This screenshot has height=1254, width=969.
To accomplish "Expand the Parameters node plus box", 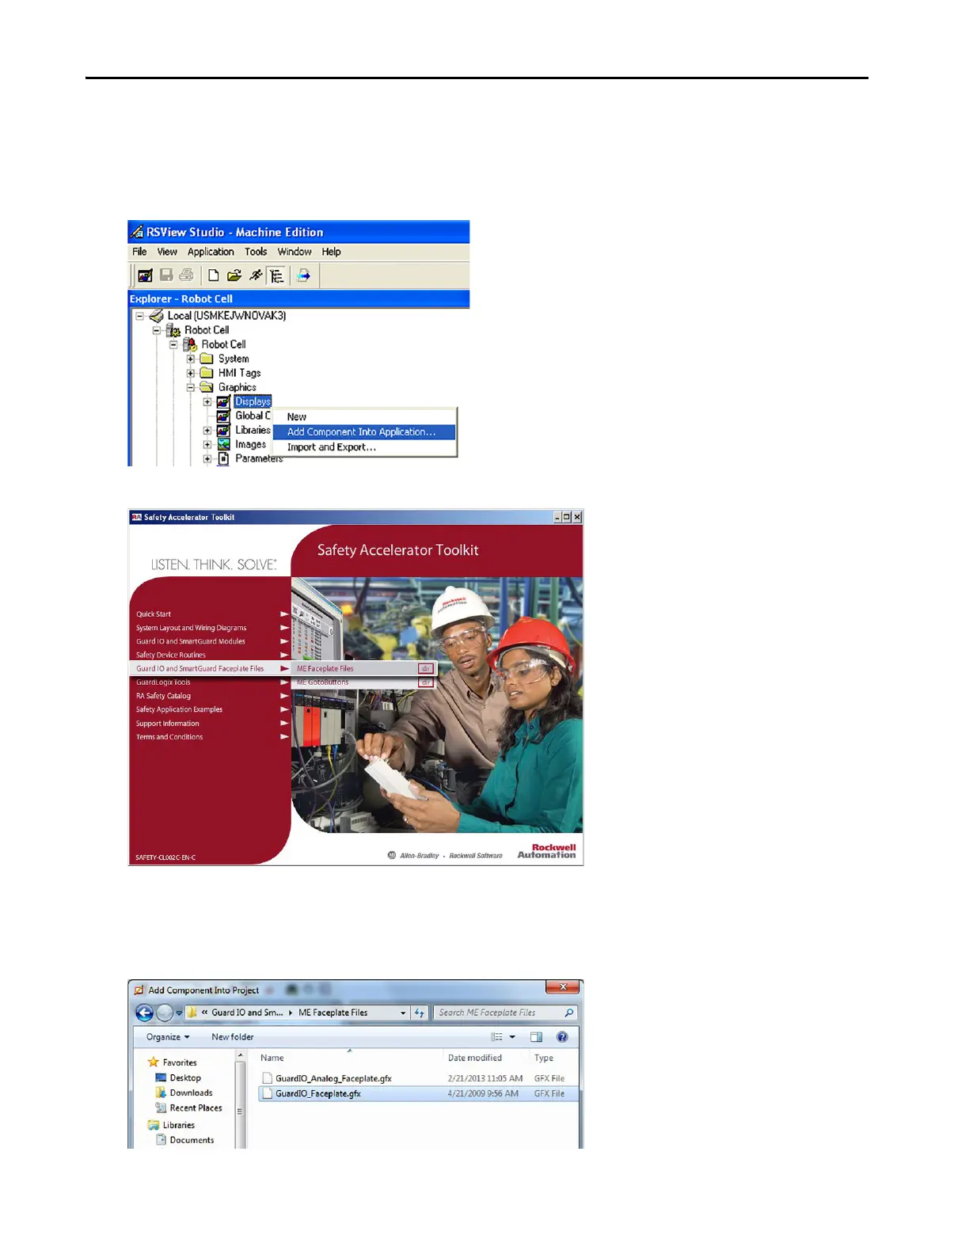I will [207, 459].
